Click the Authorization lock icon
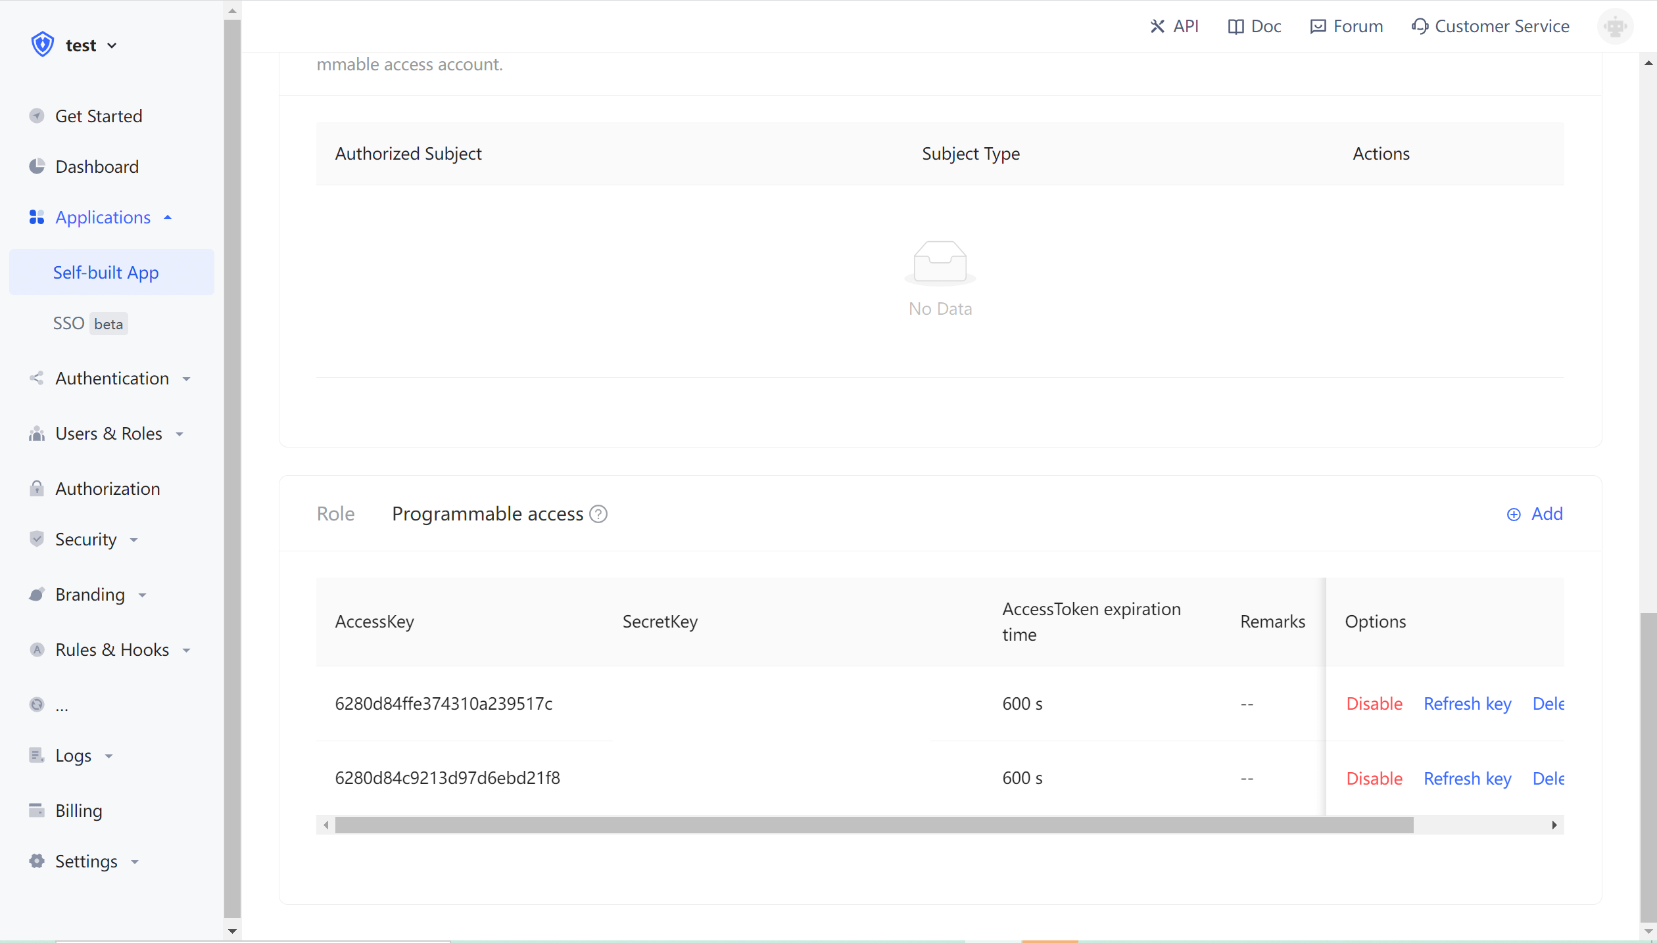 tap(37, 488)
